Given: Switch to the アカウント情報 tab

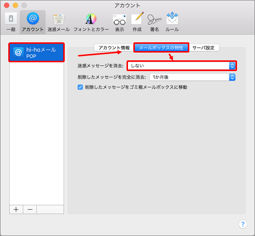Looking at the screenshot, I should pos(114,48).
